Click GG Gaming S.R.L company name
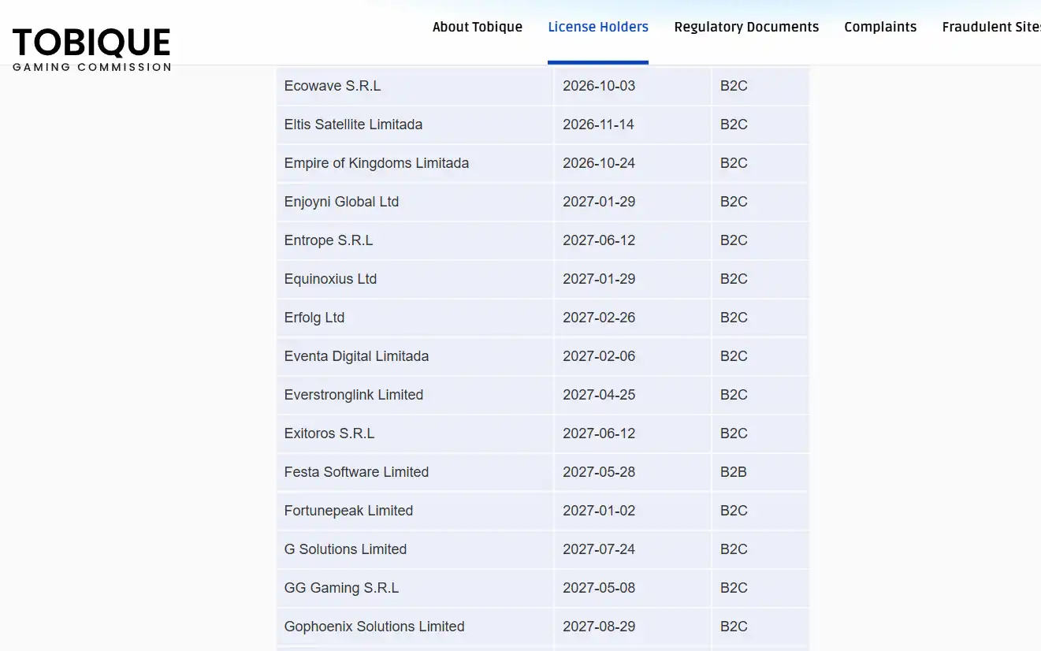The image size is (1041, 651). coord(341,588)
